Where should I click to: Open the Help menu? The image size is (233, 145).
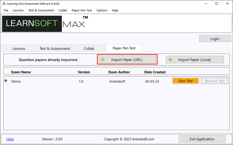coord(115,10)
